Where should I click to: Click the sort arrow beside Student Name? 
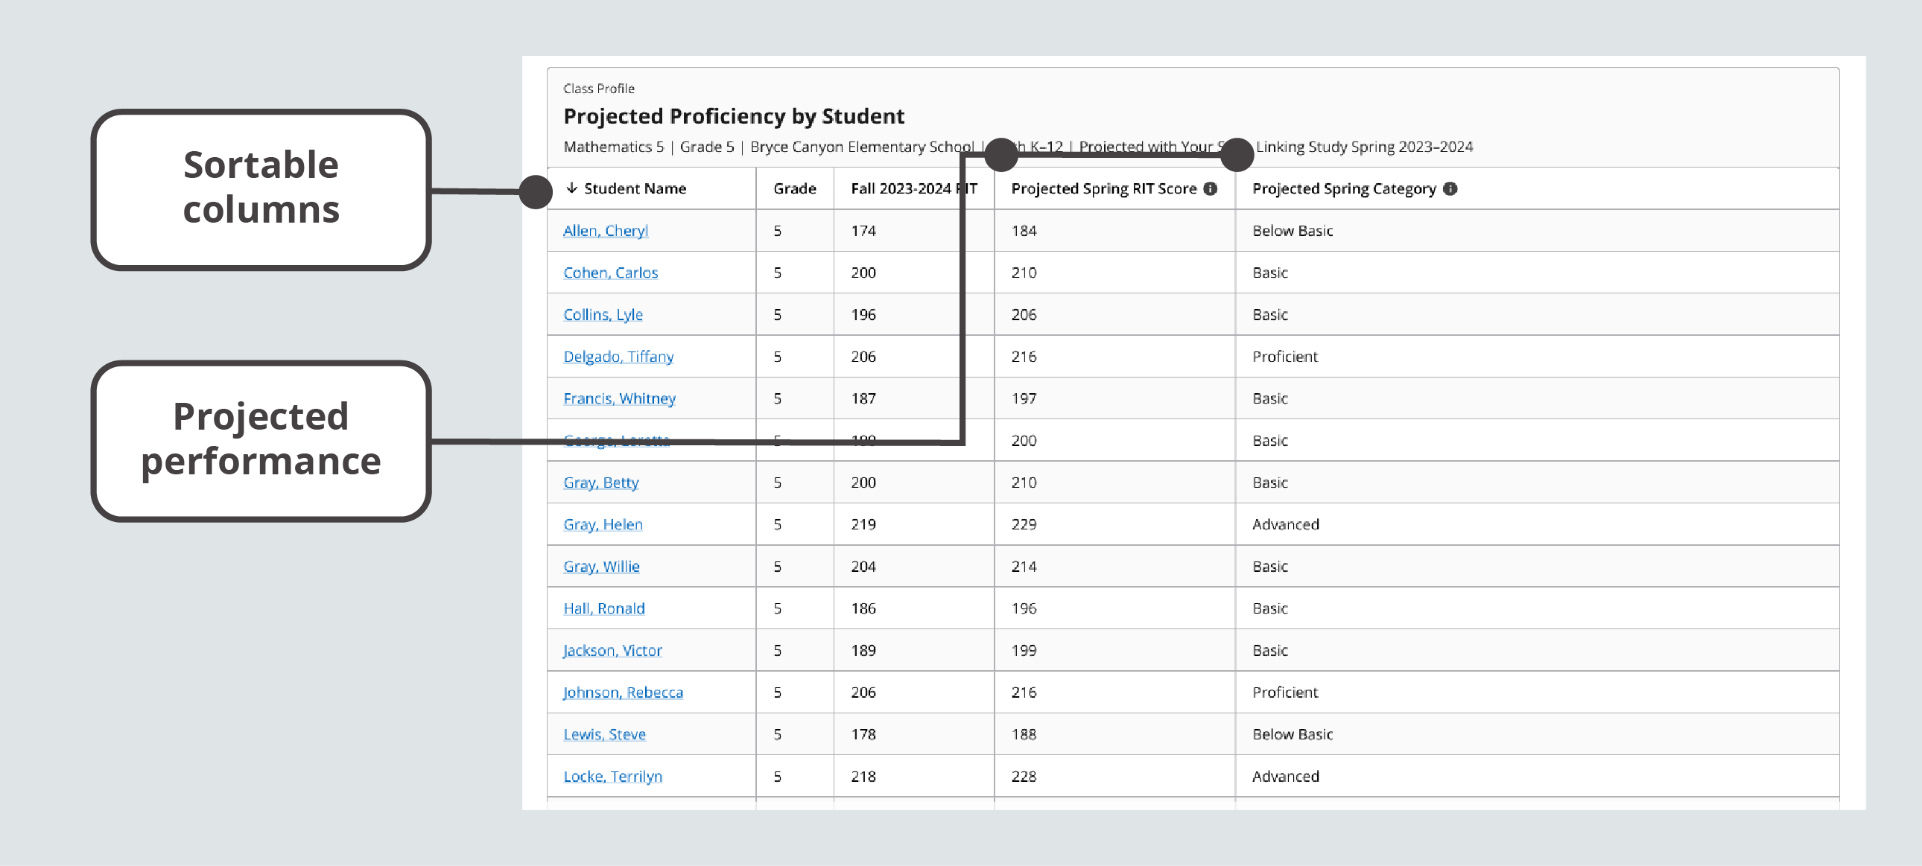(571, 188)
